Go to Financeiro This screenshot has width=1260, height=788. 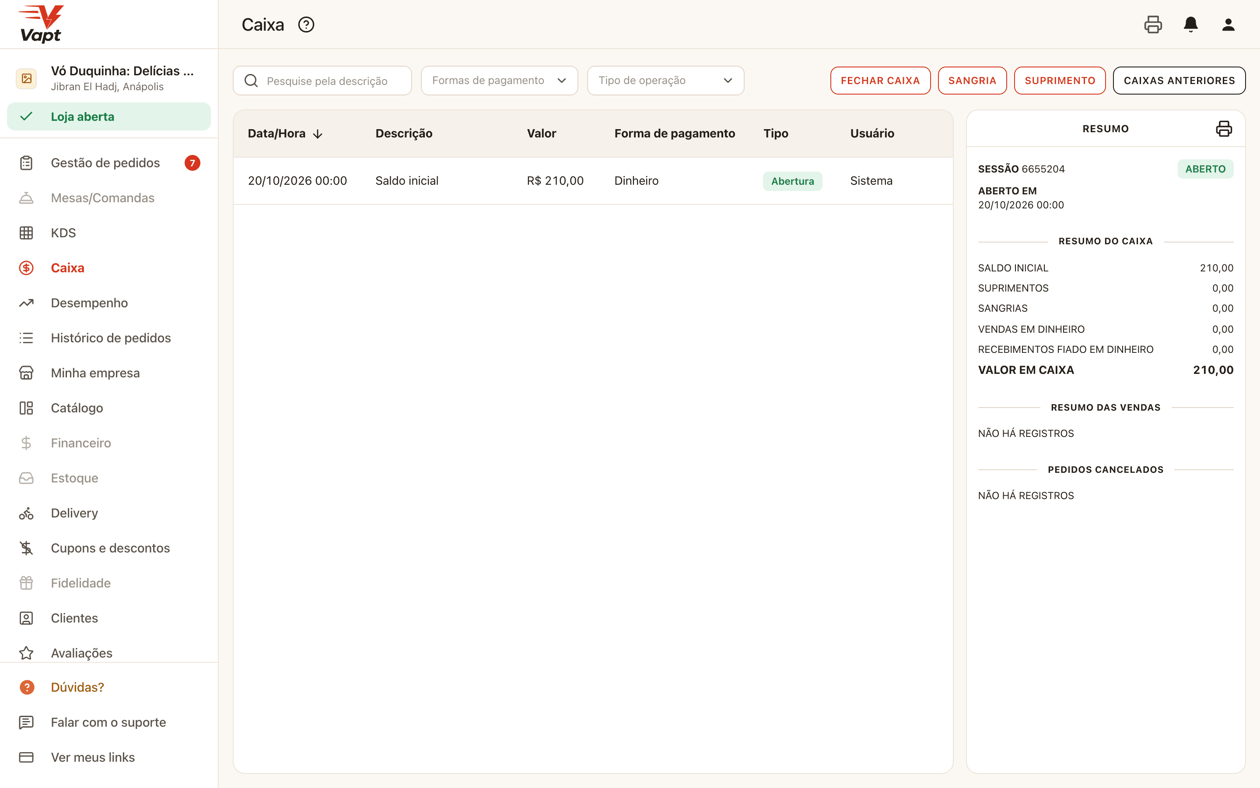click(80, 443)
